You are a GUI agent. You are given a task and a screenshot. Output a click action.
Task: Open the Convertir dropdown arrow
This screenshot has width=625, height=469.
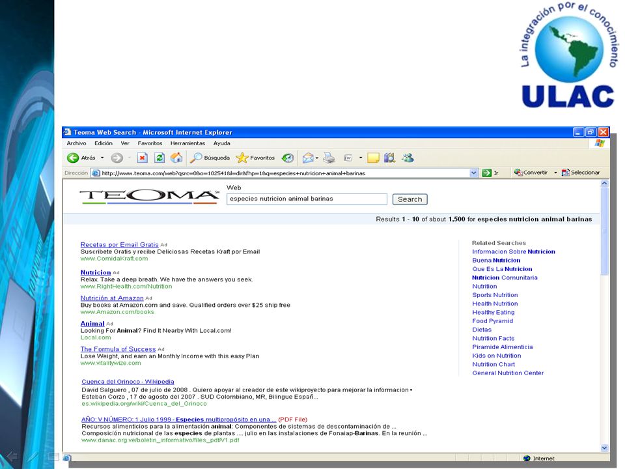coord(555,172)
